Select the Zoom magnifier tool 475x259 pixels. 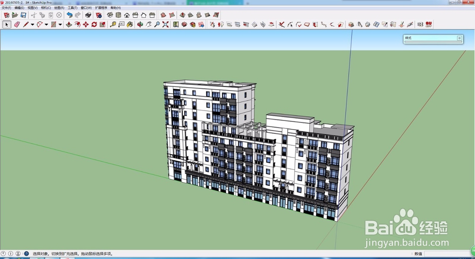click(157, 25)
